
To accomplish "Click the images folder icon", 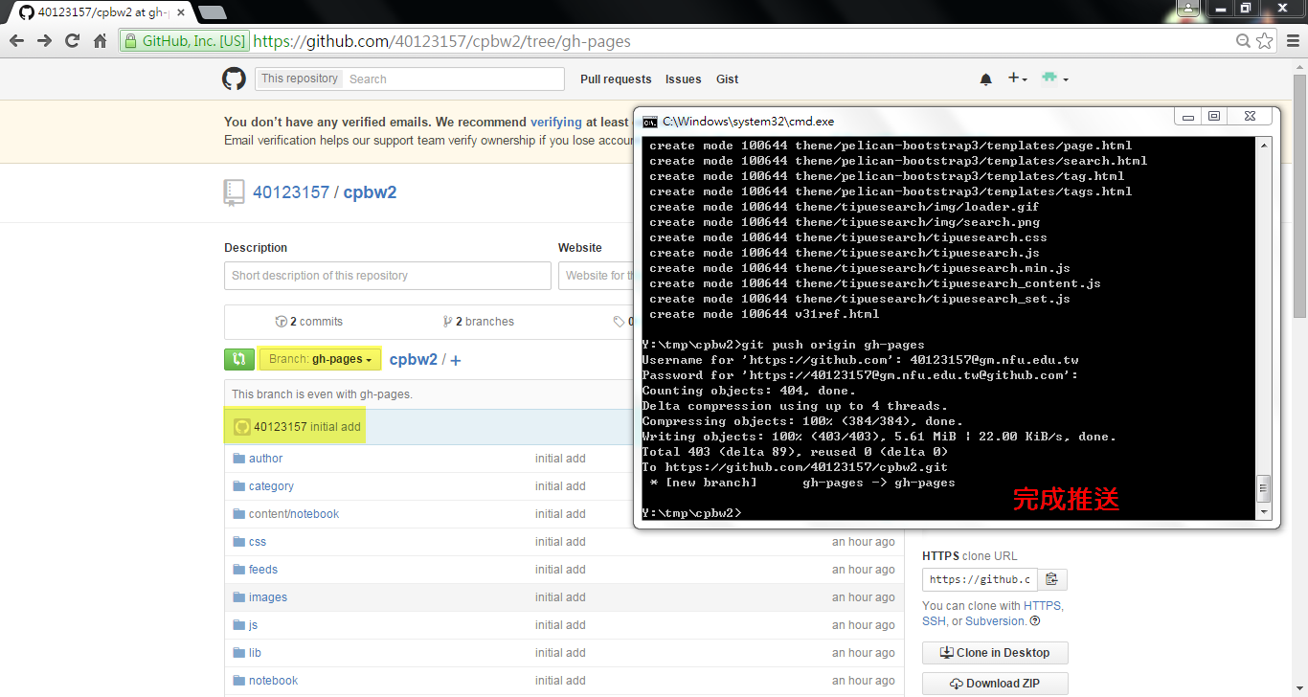I will 238,597.
